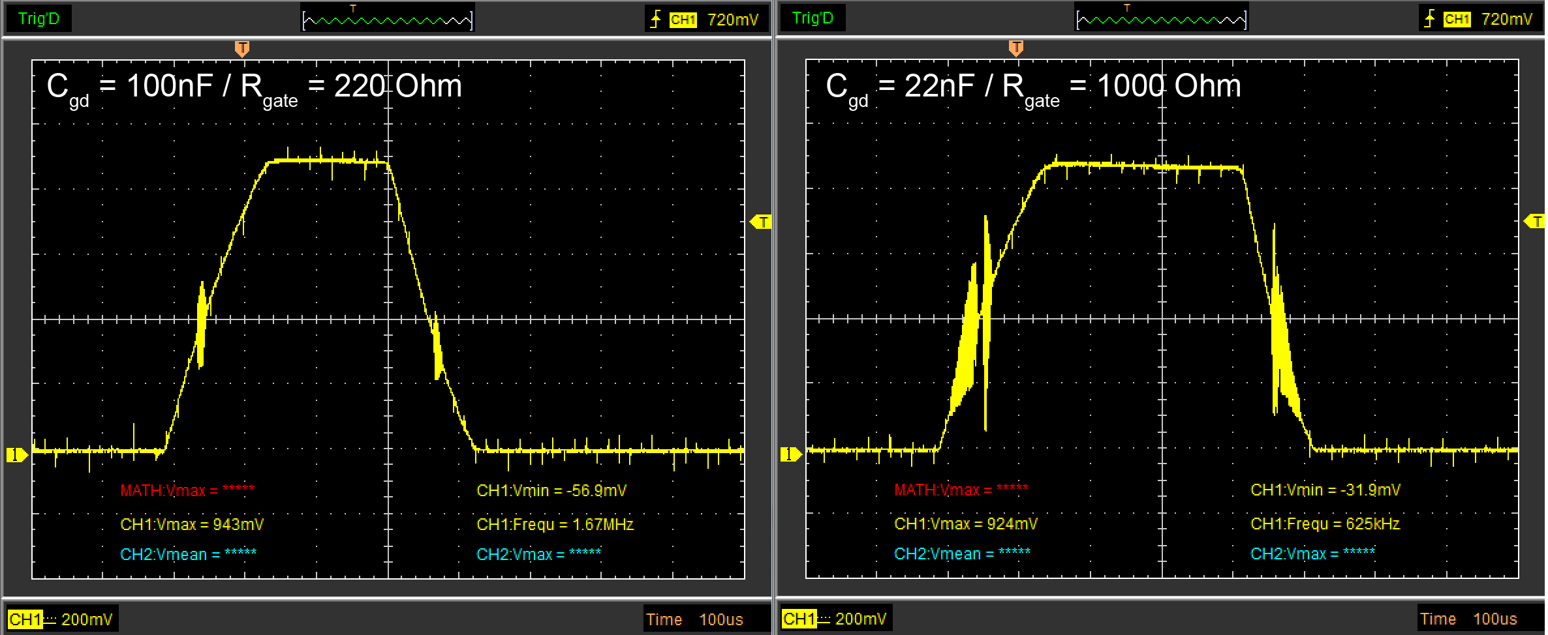Click right scope CH1 trigger source badge

pyautogui.click(x=1457, y=20)
